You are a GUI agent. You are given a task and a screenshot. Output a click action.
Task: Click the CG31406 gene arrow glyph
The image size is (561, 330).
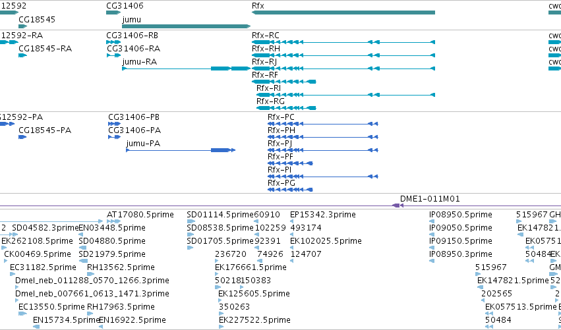click(x=113, y=13)
